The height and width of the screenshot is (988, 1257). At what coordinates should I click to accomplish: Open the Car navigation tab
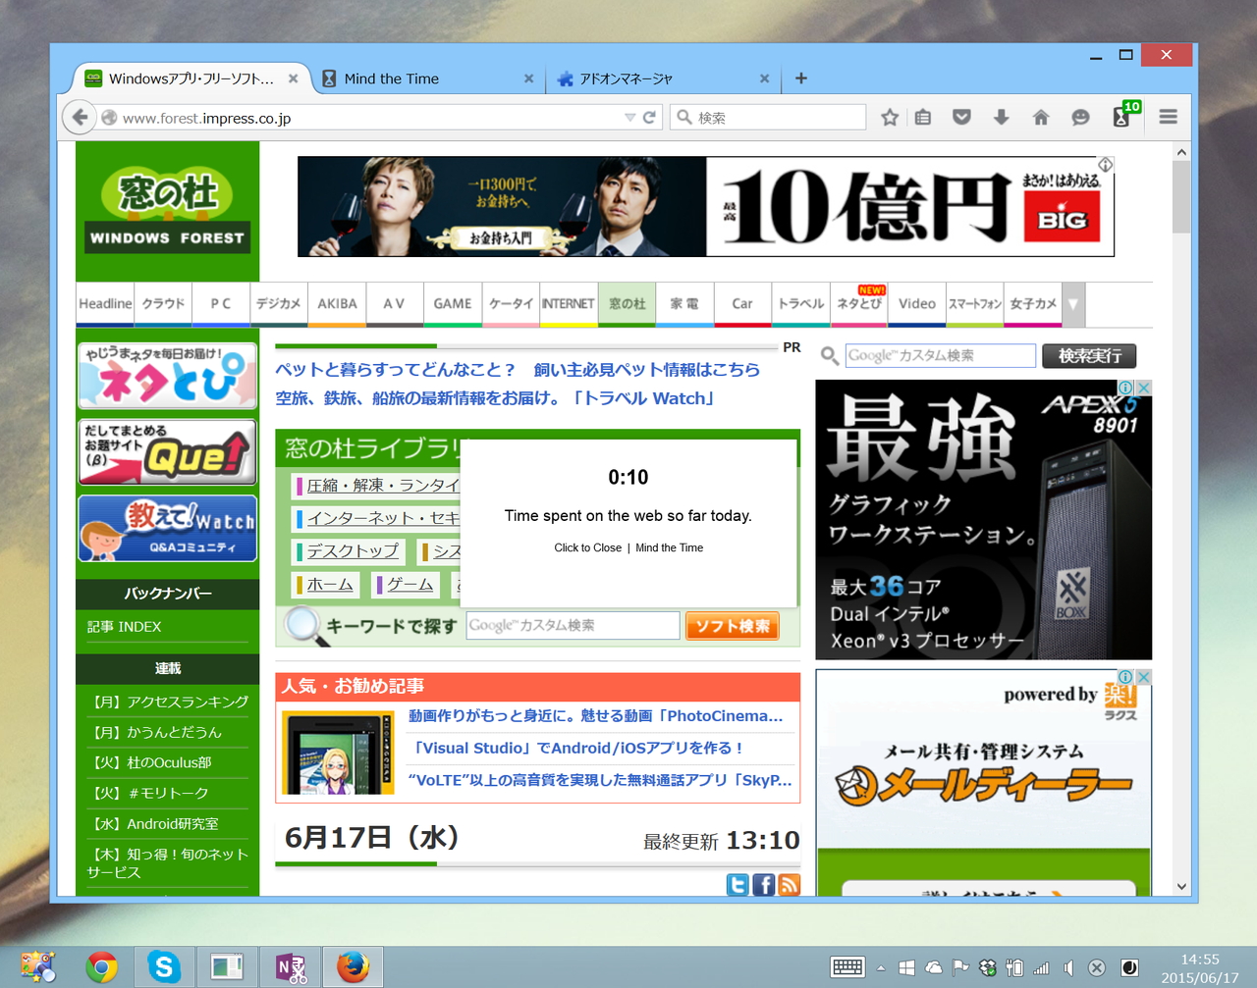point(742,304)
